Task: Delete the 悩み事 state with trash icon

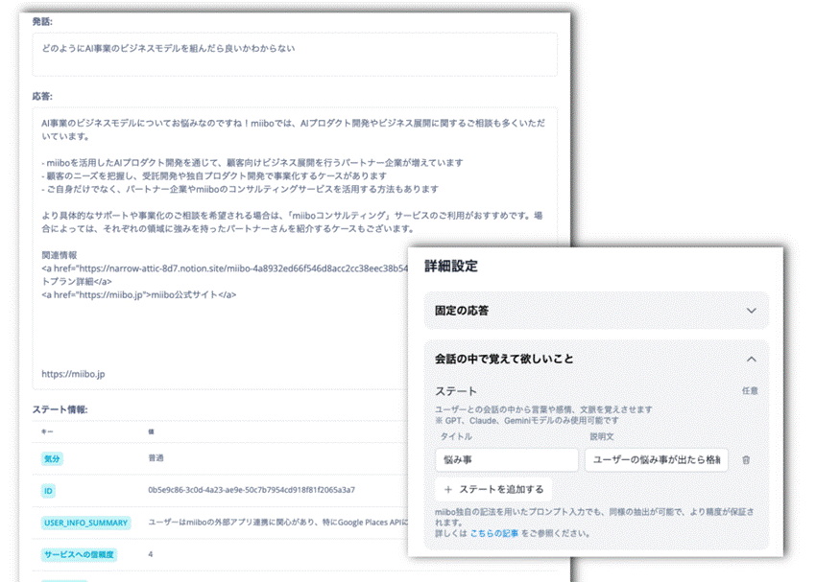Action: pos(746,460)
